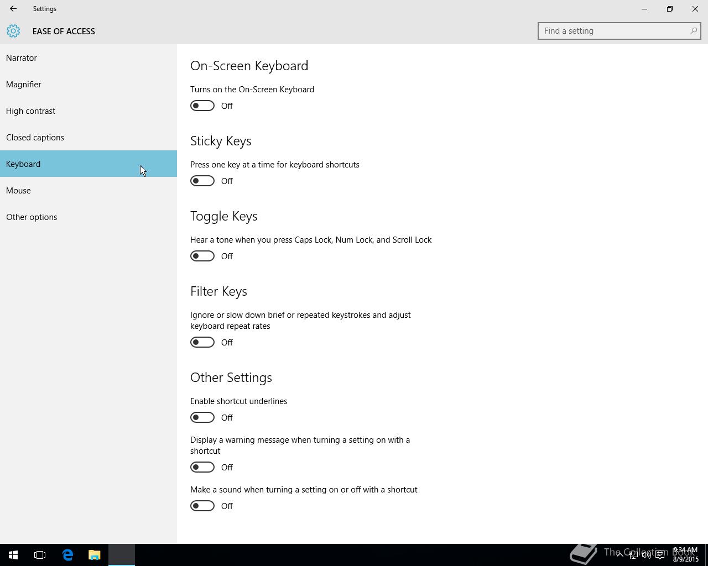
Task: Launch Microsoft Edge from the taskbar
Action: pos(67,555)
